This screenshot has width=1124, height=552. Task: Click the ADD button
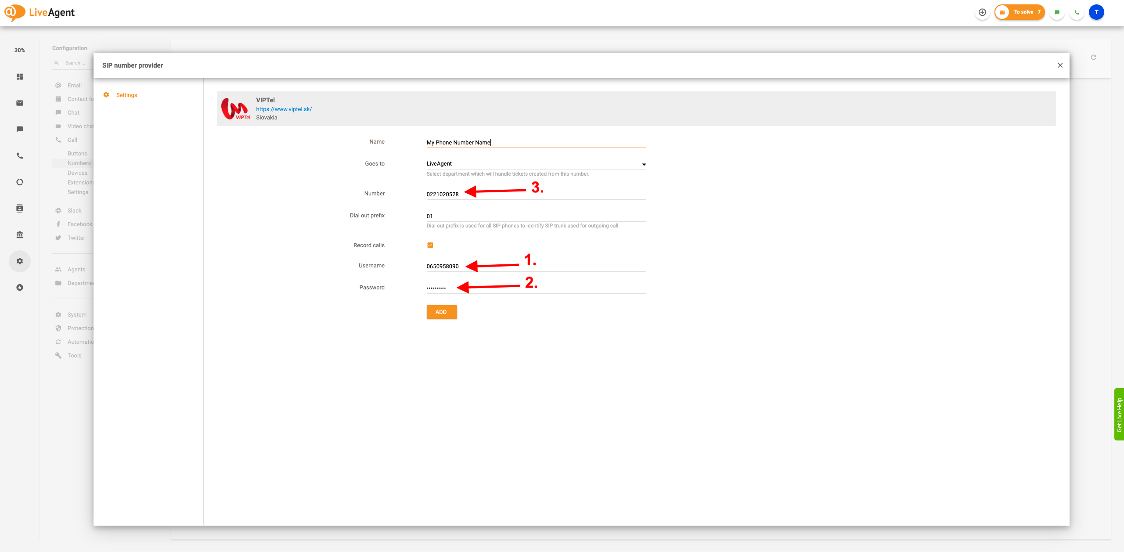(441, 312)
